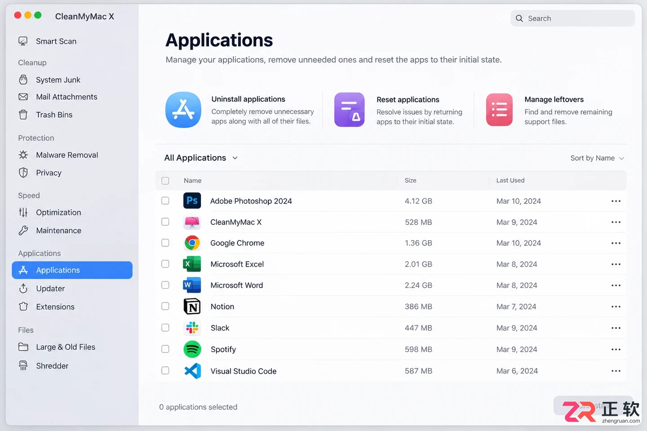Click the Microsoft Word icon

point(192,285)
